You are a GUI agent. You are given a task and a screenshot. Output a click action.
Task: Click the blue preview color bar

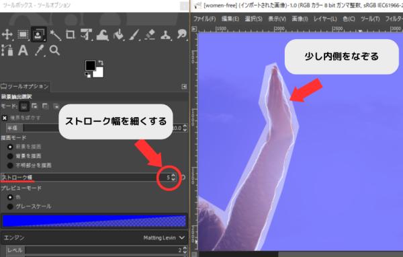pyautogui.click(x=94, y=221)
